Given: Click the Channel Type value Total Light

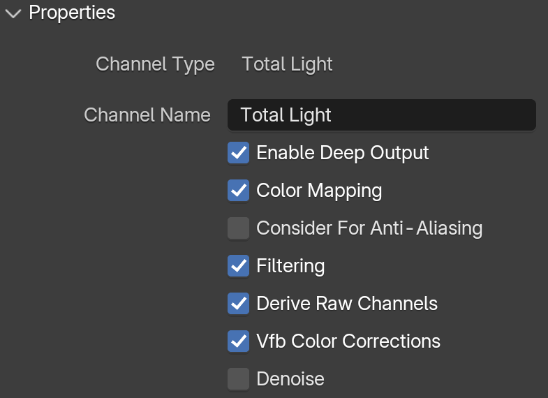Looking at the screenshot, I should pyautogui.click(x=287, y=64).
